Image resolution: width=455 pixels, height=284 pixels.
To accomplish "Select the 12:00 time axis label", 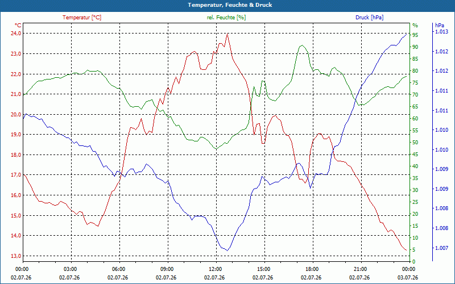I will (215, 269).
